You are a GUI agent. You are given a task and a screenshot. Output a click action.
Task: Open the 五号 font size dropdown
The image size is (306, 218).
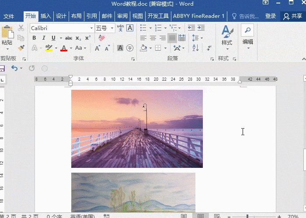pos(112,28)
